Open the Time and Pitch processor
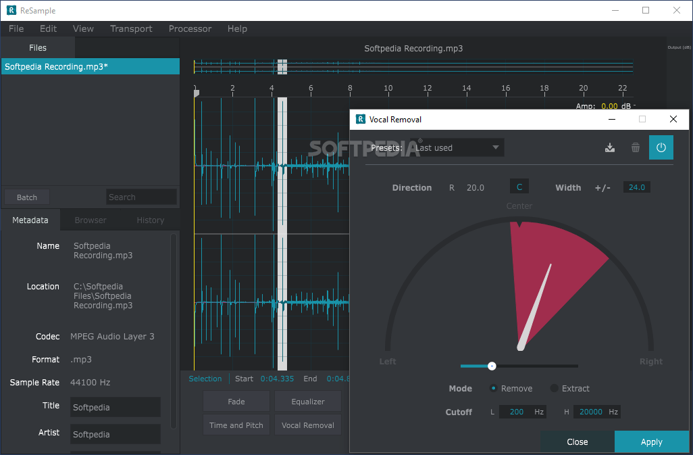 pos(236,425)
